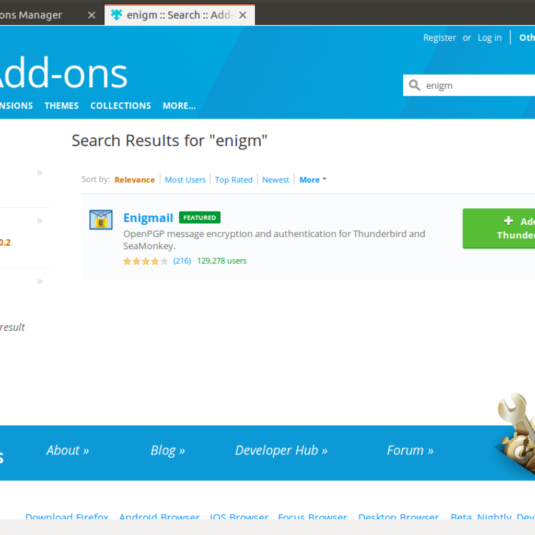This screenshot has height=535, width=535.
Task: Close the Add-ons Manager tab
Action: tap(91, 15)
